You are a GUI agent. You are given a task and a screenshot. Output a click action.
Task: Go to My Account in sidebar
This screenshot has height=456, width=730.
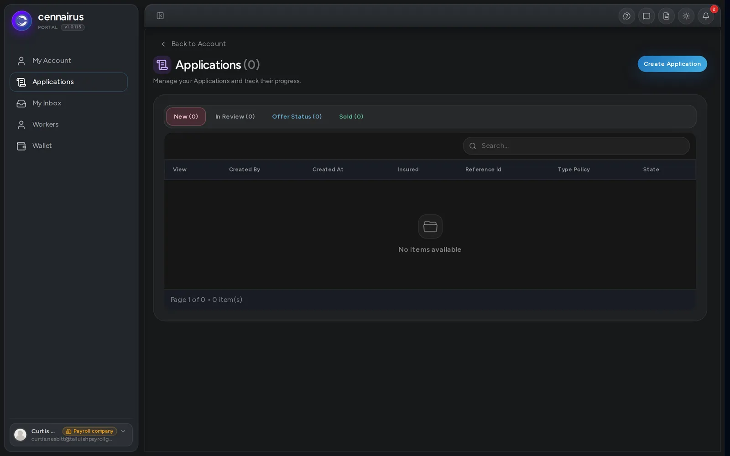[x=68, y=61]
